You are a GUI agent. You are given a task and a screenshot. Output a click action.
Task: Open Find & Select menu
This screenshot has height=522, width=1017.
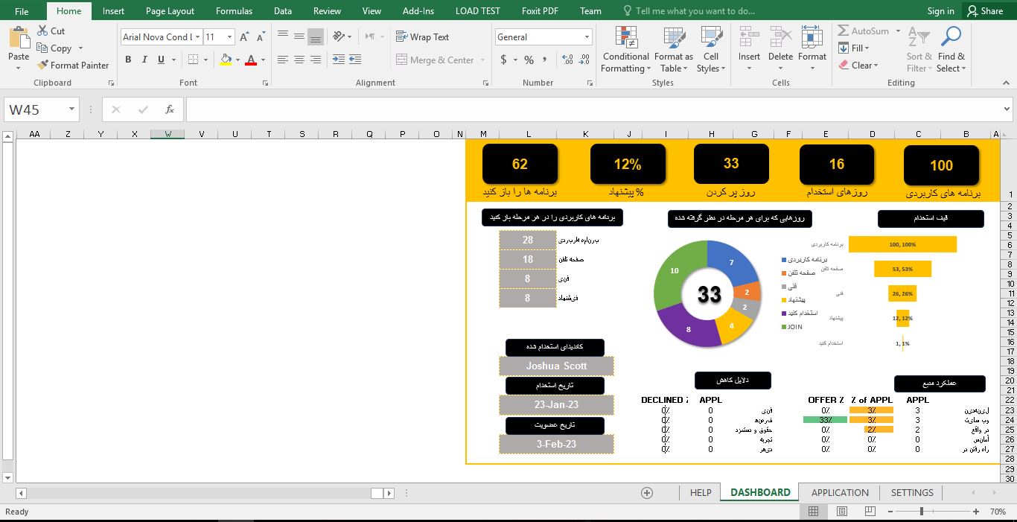pyautogui.click(x=951, y=49)
